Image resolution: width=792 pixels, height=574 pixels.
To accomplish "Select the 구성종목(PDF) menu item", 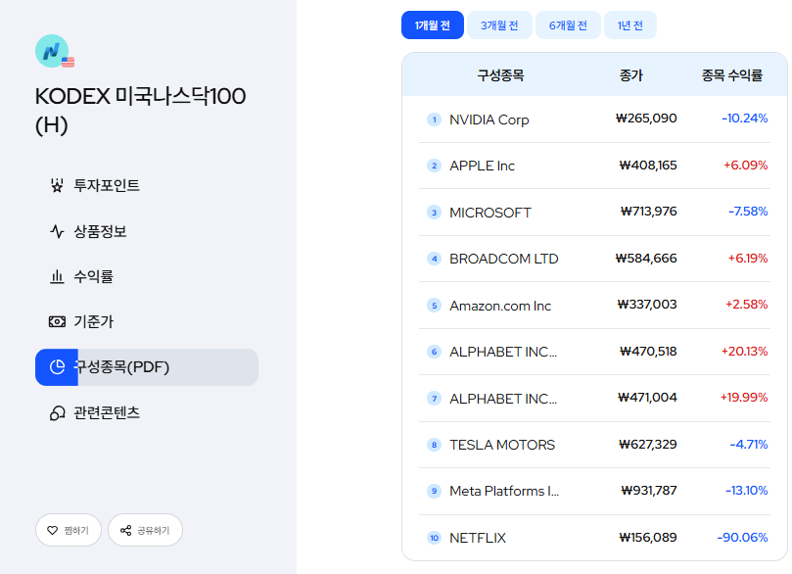I will pos(147,367).
